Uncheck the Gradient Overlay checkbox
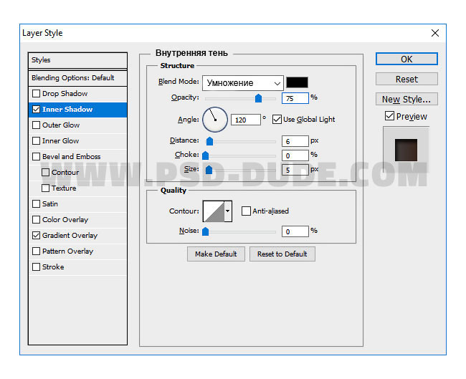The image size is (466, 379). pos(36,235)
